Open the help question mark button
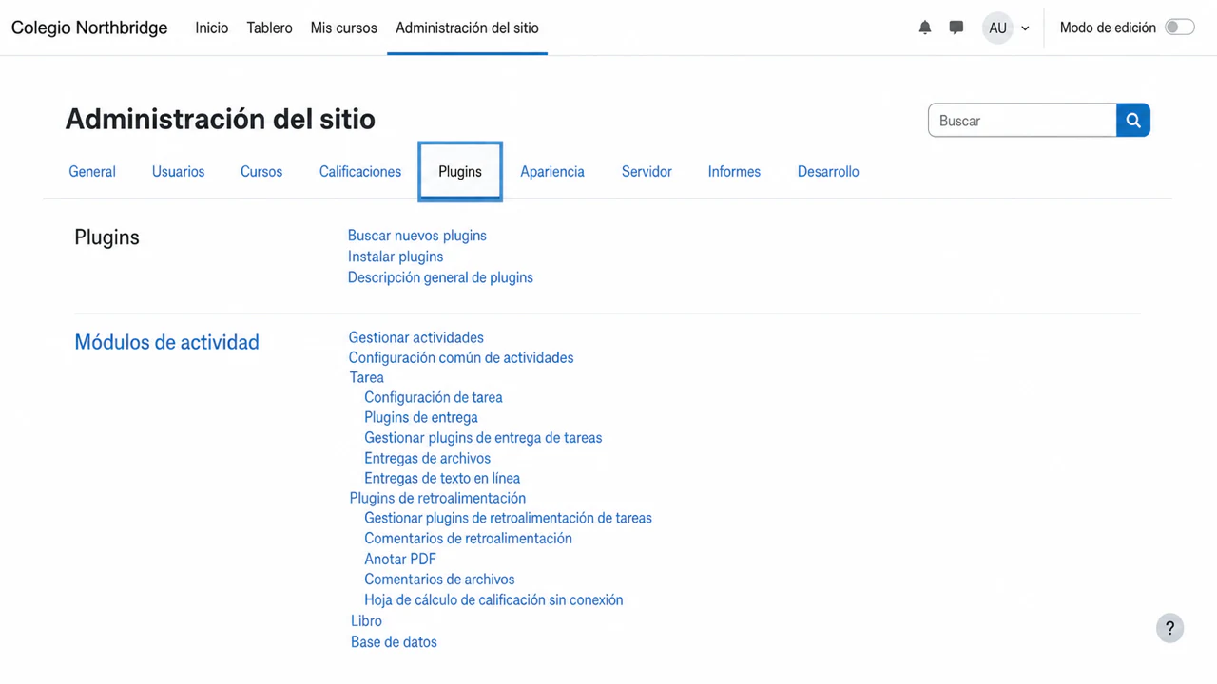 tap(1170, 628)
